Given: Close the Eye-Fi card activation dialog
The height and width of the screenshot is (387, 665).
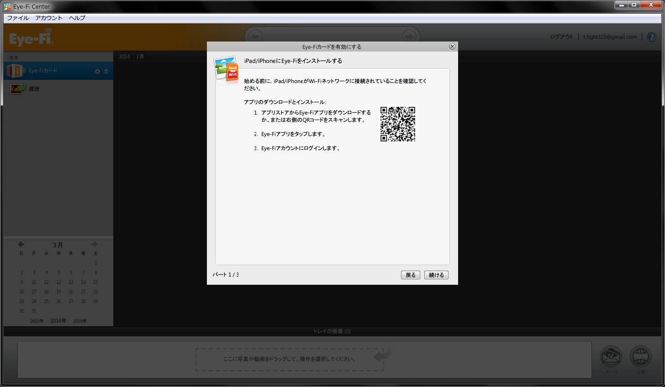Looking at the screenshot, I should pyautogui.click(x=452, y=46).
